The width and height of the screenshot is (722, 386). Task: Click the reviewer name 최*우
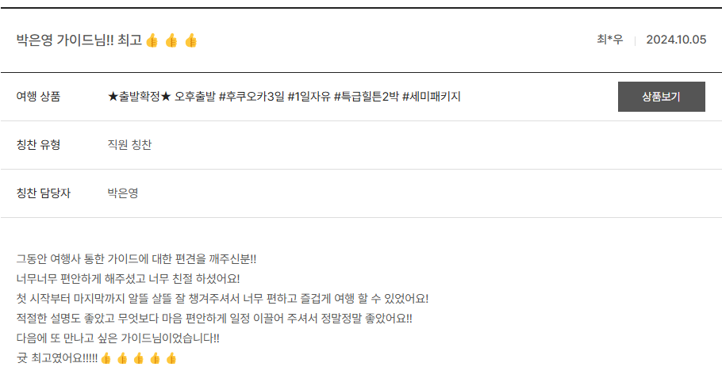(609, 40)
